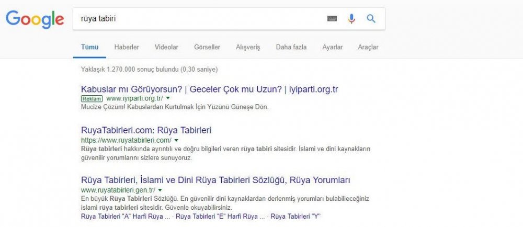
Task: Open the Araçlar search tools
Action: pyautogui.click(x=368, y=47)
